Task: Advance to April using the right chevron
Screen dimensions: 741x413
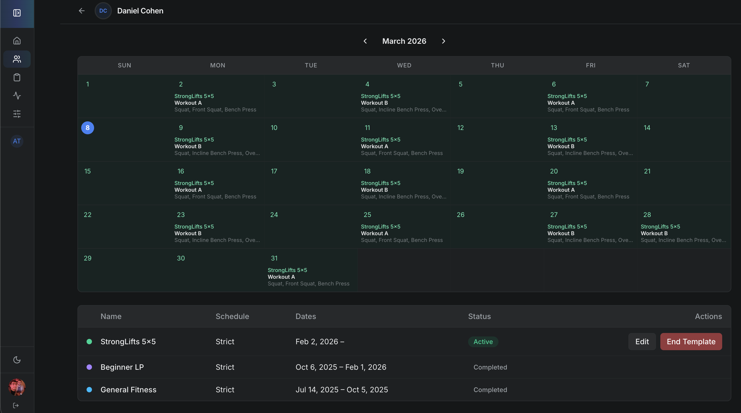Action: tap(443, 41)
